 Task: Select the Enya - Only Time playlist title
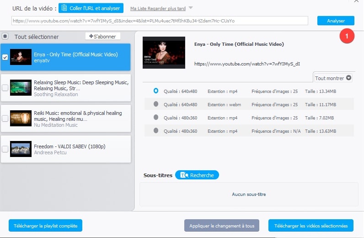[x=76, y=54]
